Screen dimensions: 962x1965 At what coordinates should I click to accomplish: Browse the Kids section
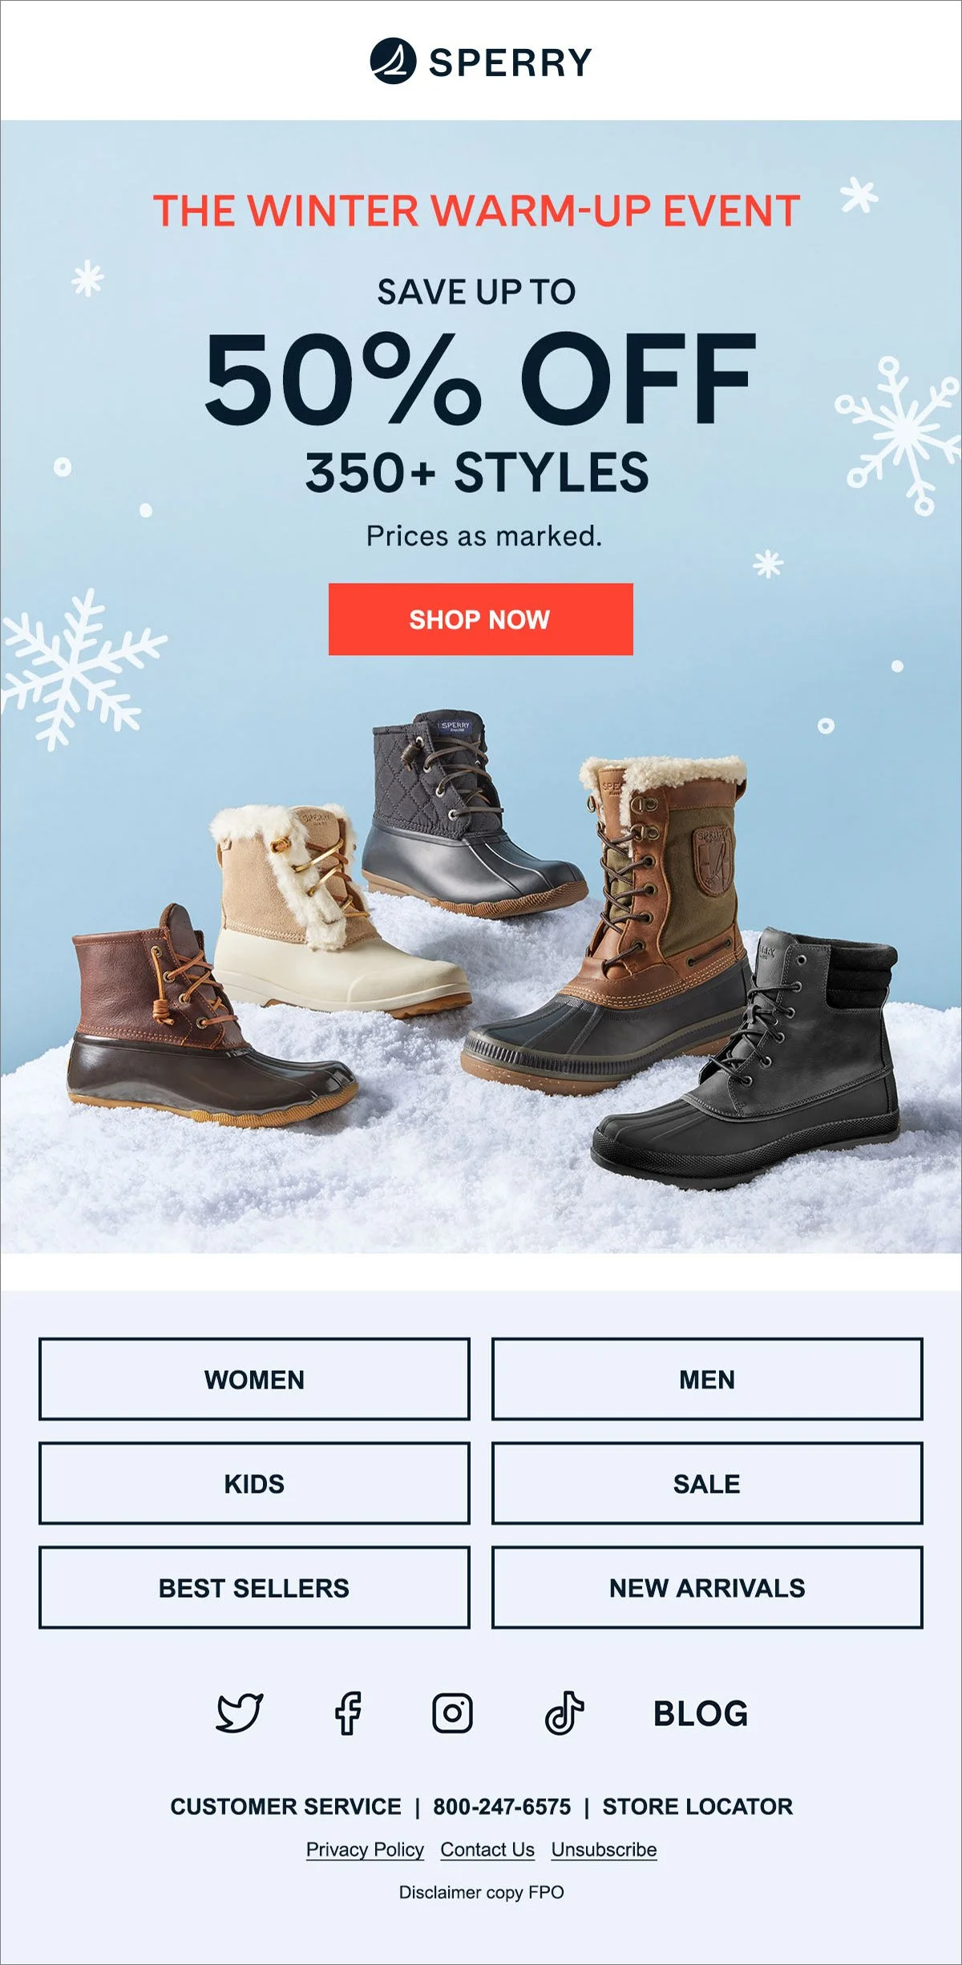[x=254, y=1483]
